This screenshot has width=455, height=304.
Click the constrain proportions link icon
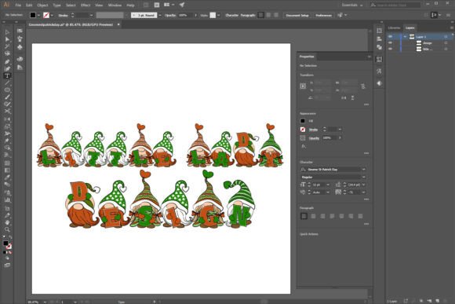pyautogui.click(x=363, y=86)
